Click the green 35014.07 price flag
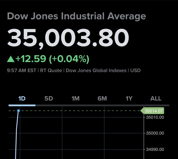Viewport: 178px width, 159px height. click(153, 111)
